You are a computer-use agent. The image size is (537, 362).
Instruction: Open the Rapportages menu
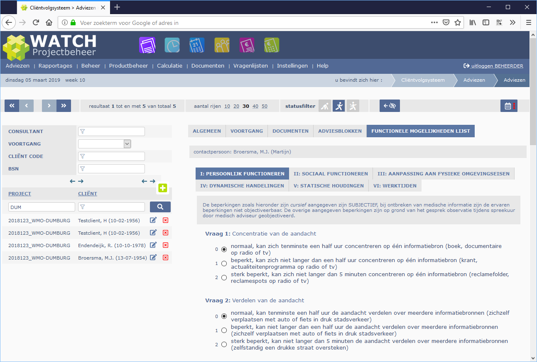point(55,66)
